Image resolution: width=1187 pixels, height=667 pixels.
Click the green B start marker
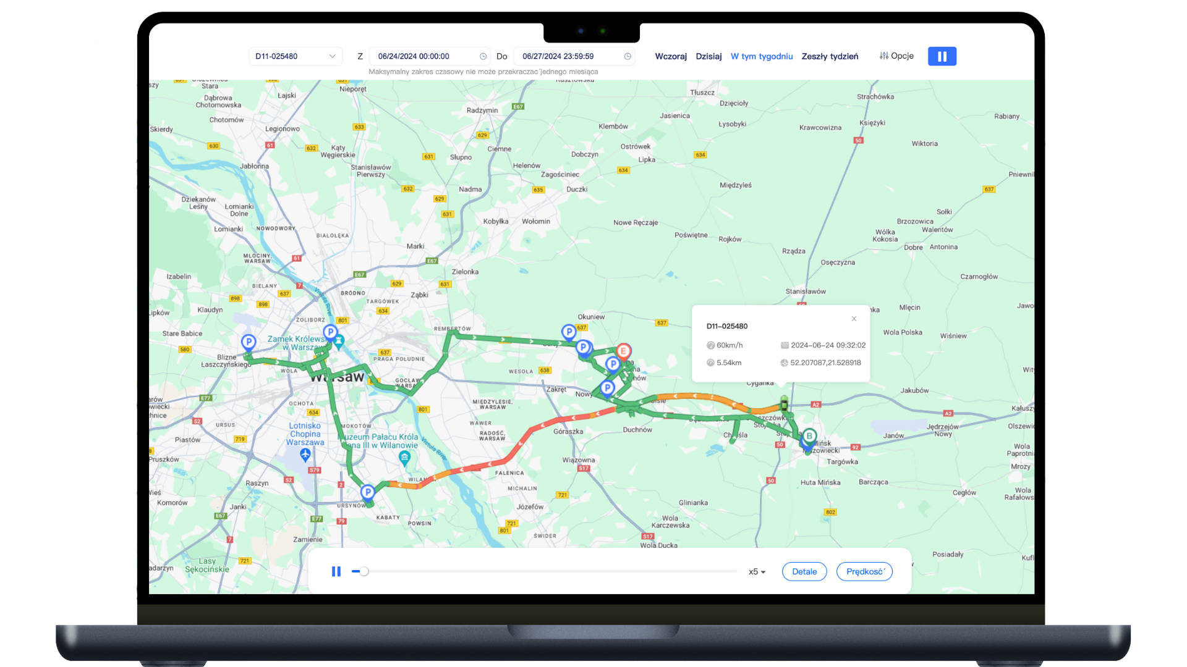click(809, 437)
